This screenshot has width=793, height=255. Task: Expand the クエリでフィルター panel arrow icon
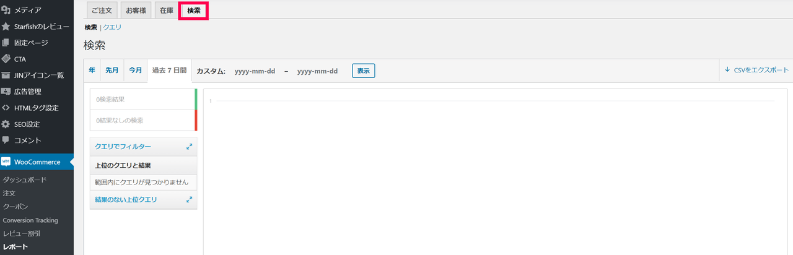point(190,147)
